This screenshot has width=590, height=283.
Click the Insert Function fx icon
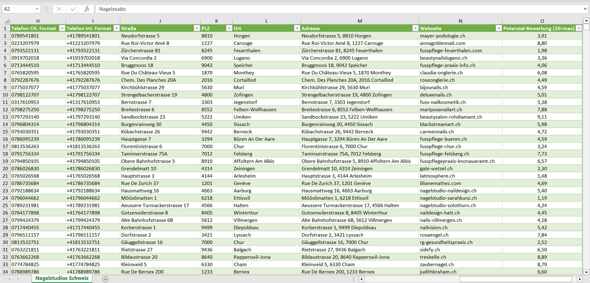[87, 9]
